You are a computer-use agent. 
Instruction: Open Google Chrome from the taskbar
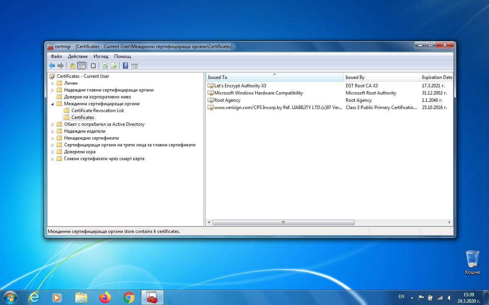129,297
